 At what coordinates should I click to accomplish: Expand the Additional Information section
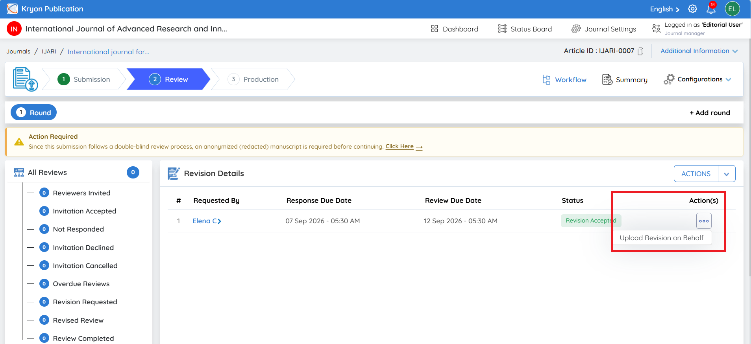(x=699, y=51)
